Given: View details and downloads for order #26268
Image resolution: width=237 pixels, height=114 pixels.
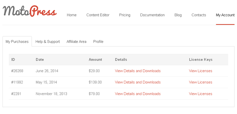Looking at the screenshot, I should [x=138, y=71].
